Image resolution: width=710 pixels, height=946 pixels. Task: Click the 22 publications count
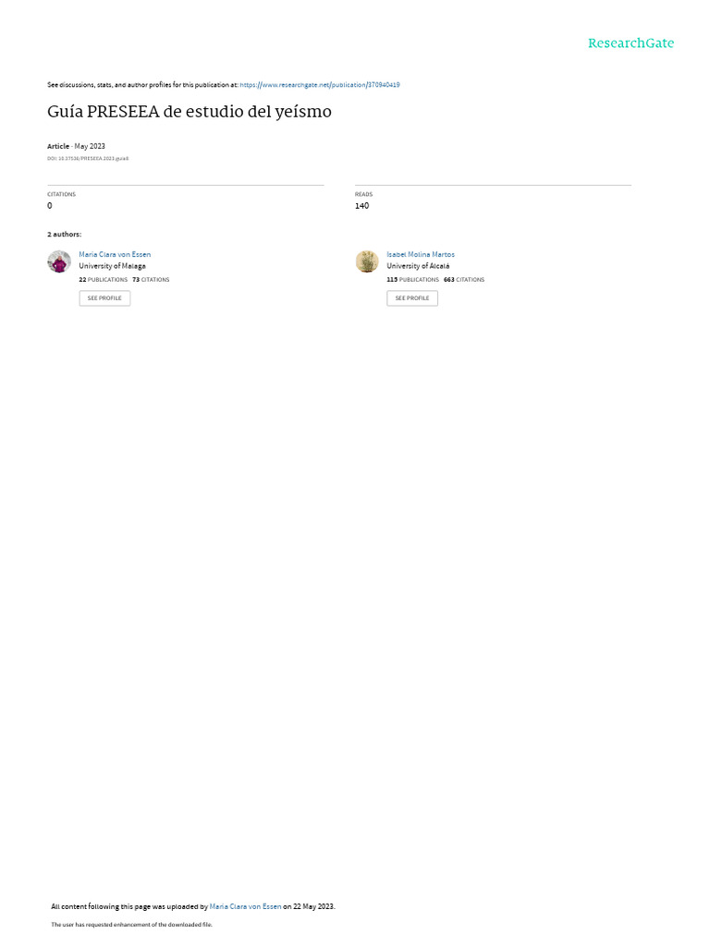(104, 280)
